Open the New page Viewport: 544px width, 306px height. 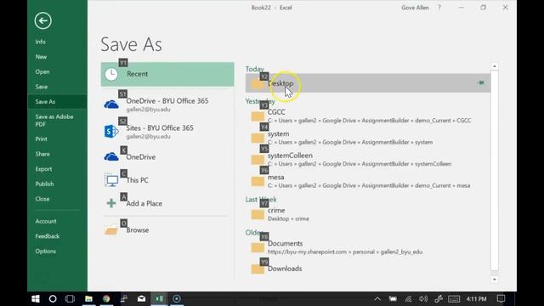(41, 57)
